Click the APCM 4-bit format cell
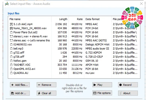The width and height of the screenshot is (148, 100). tap(92, 65)
